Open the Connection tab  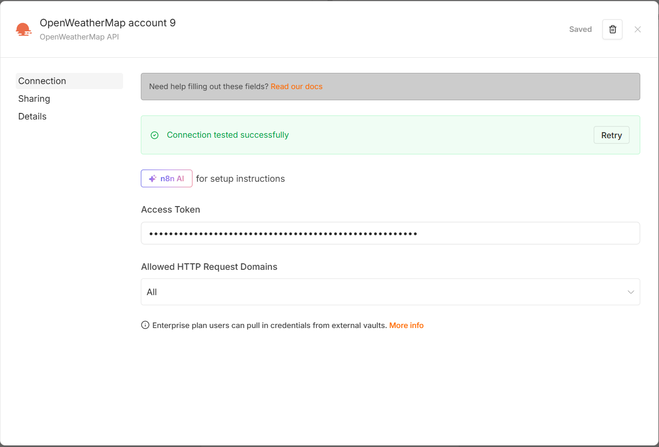click(69, 81)
